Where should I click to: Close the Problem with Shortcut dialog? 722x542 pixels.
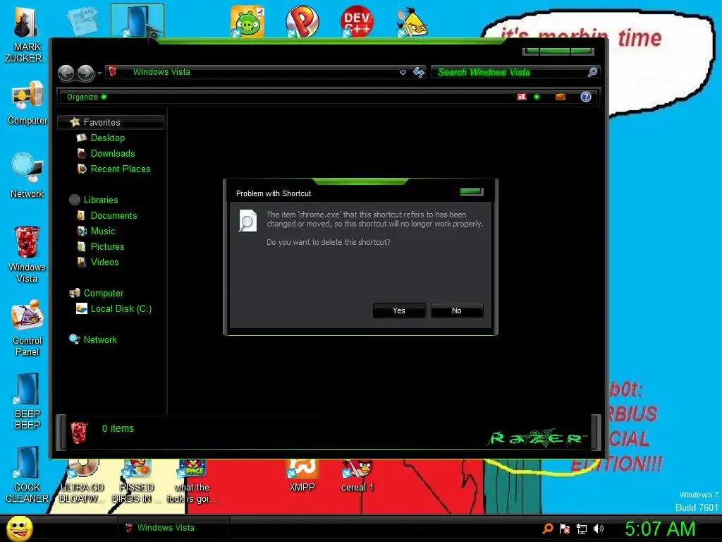tap(472, 192)
